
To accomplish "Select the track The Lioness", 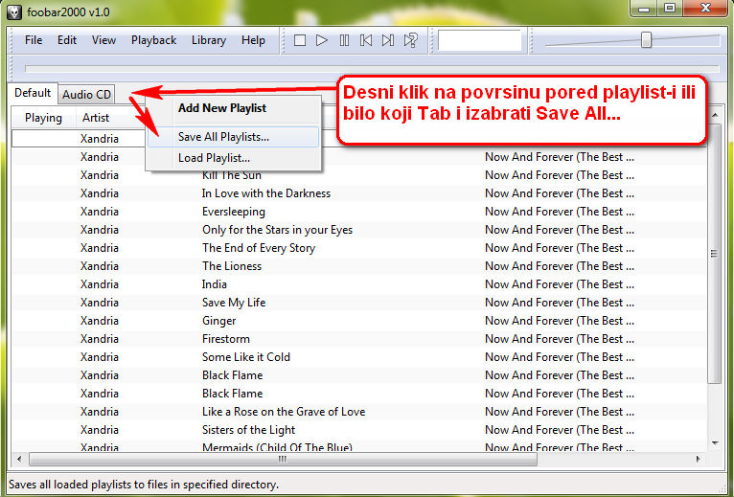I will [232, 266].
